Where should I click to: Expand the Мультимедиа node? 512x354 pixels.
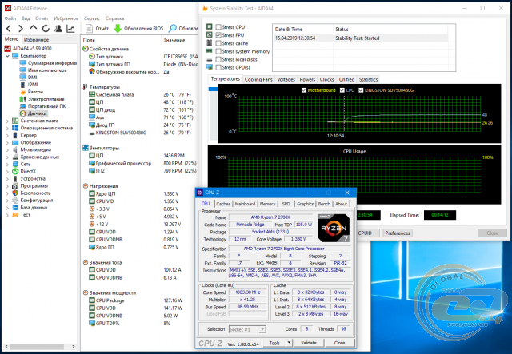[x=7, y=149]
